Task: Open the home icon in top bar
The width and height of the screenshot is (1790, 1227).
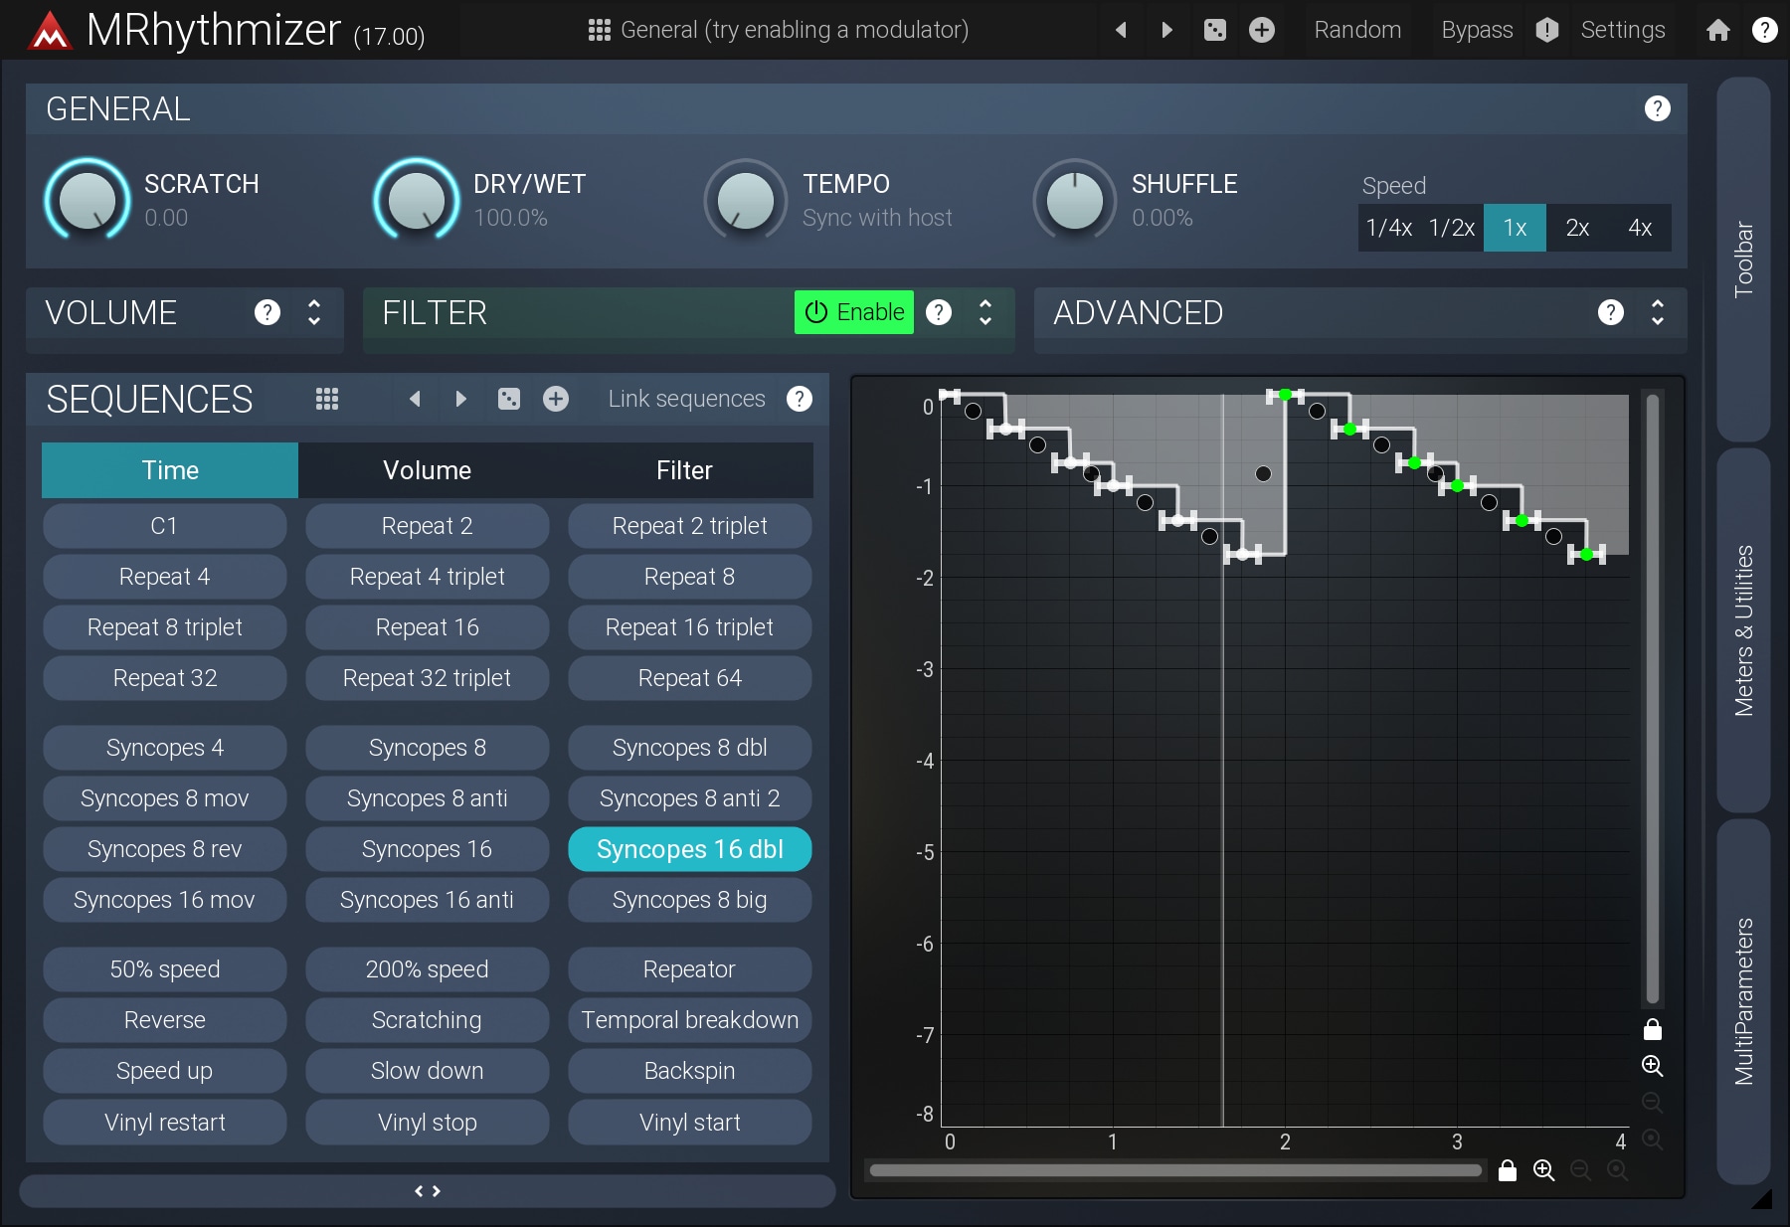Action: click(x=1717, y=30)
